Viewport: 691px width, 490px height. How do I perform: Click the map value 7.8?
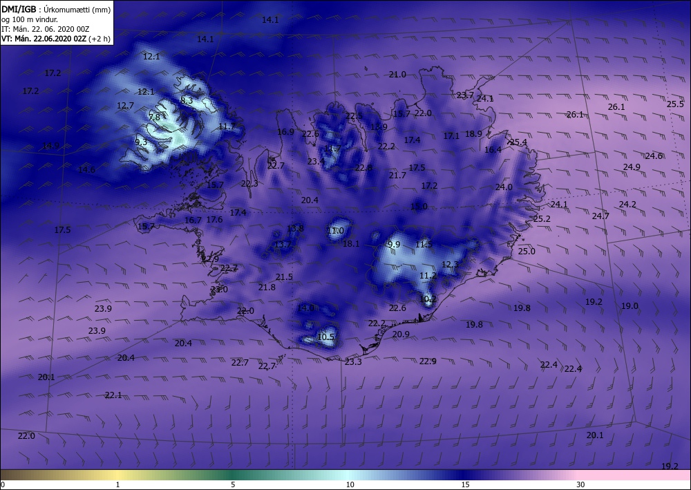154,117
